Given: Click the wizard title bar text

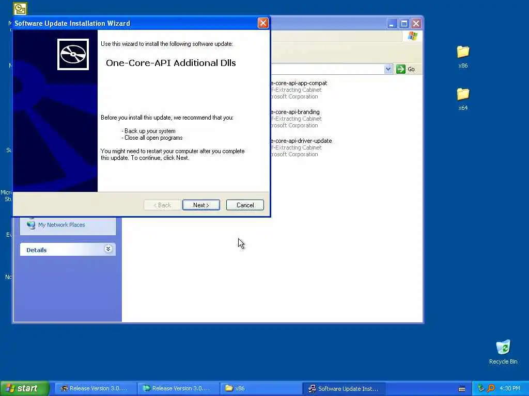Looking at the screenshot, I should coord(72,23).
